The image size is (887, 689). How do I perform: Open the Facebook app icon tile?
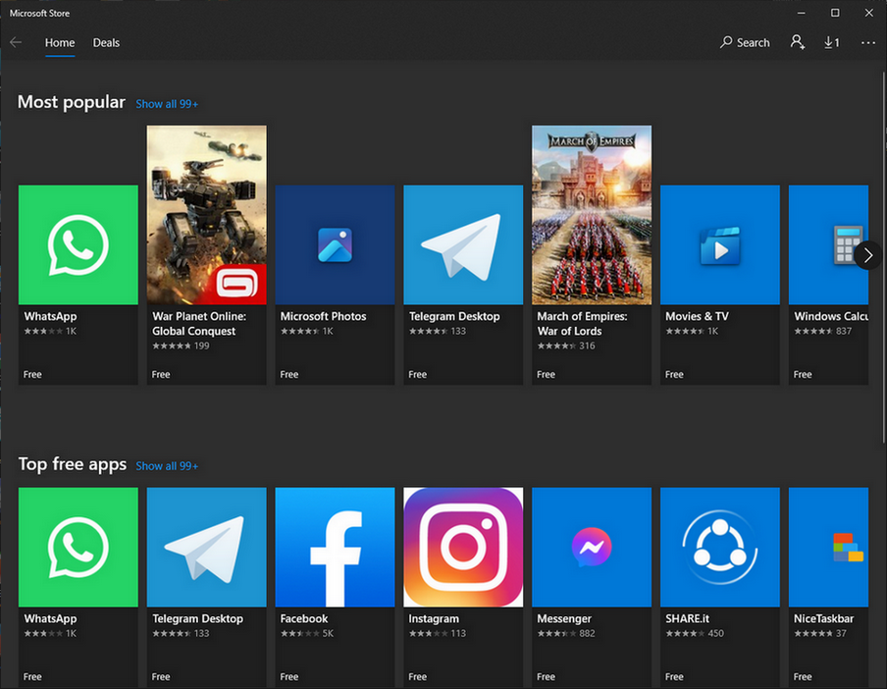click(335, 547)
